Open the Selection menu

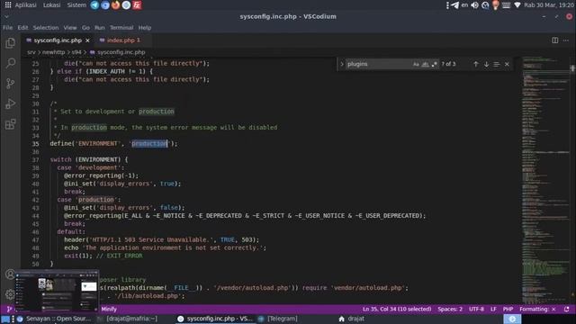[x=46, y=28]
